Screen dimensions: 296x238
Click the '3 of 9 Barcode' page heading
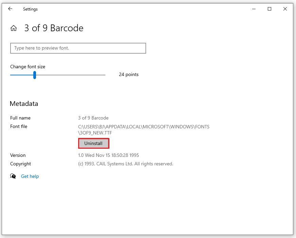(x=54, y=28)
